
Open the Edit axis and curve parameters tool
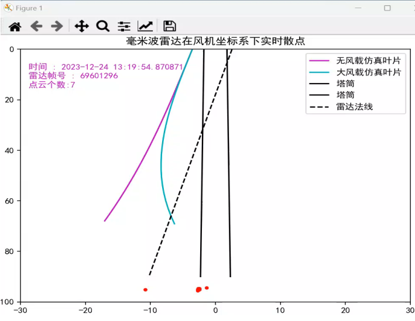pyautogui.click(x=145, y=26)
